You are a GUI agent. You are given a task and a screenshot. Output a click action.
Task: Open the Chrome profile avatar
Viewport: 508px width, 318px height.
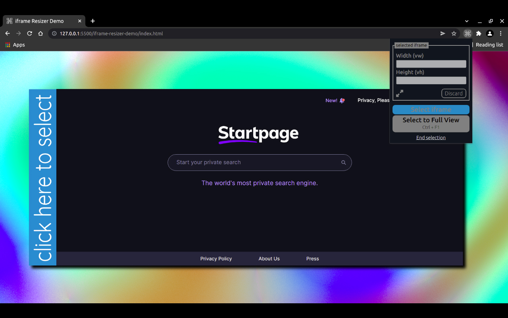pos(490,33)
